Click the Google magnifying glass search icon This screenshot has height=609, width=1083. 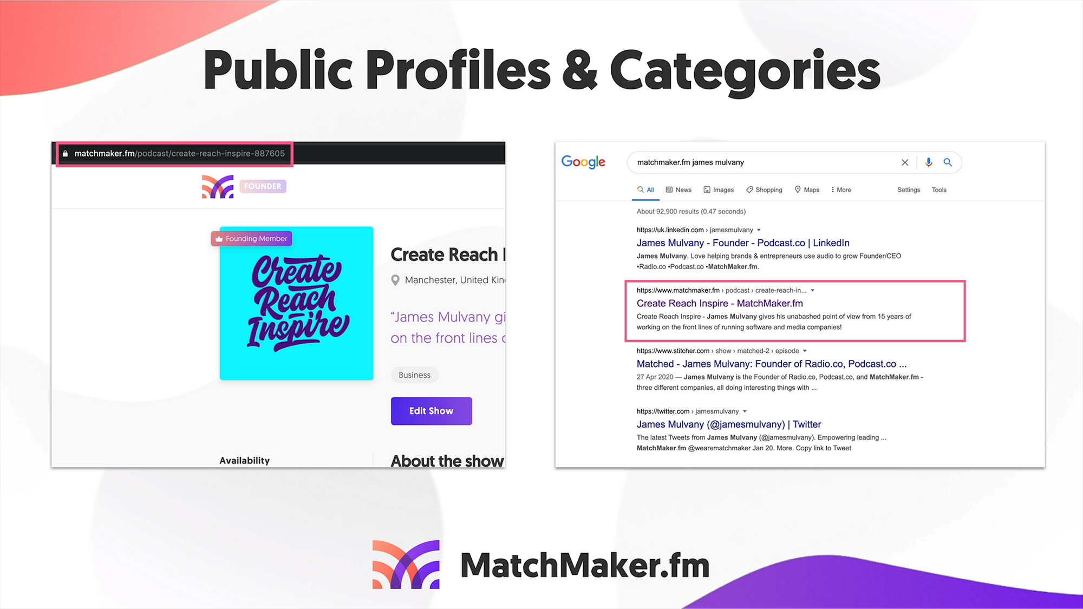[x=948, y=162]
